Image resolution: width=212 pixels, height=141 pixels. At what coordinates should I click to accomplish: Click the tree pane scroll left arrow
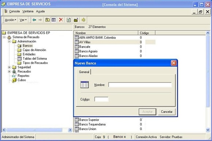point(4,130)
